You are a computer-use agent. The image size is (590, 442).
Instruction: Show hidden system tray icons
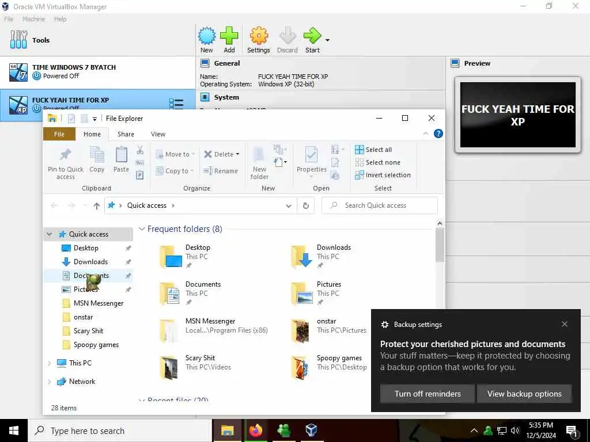coord(474,430)
